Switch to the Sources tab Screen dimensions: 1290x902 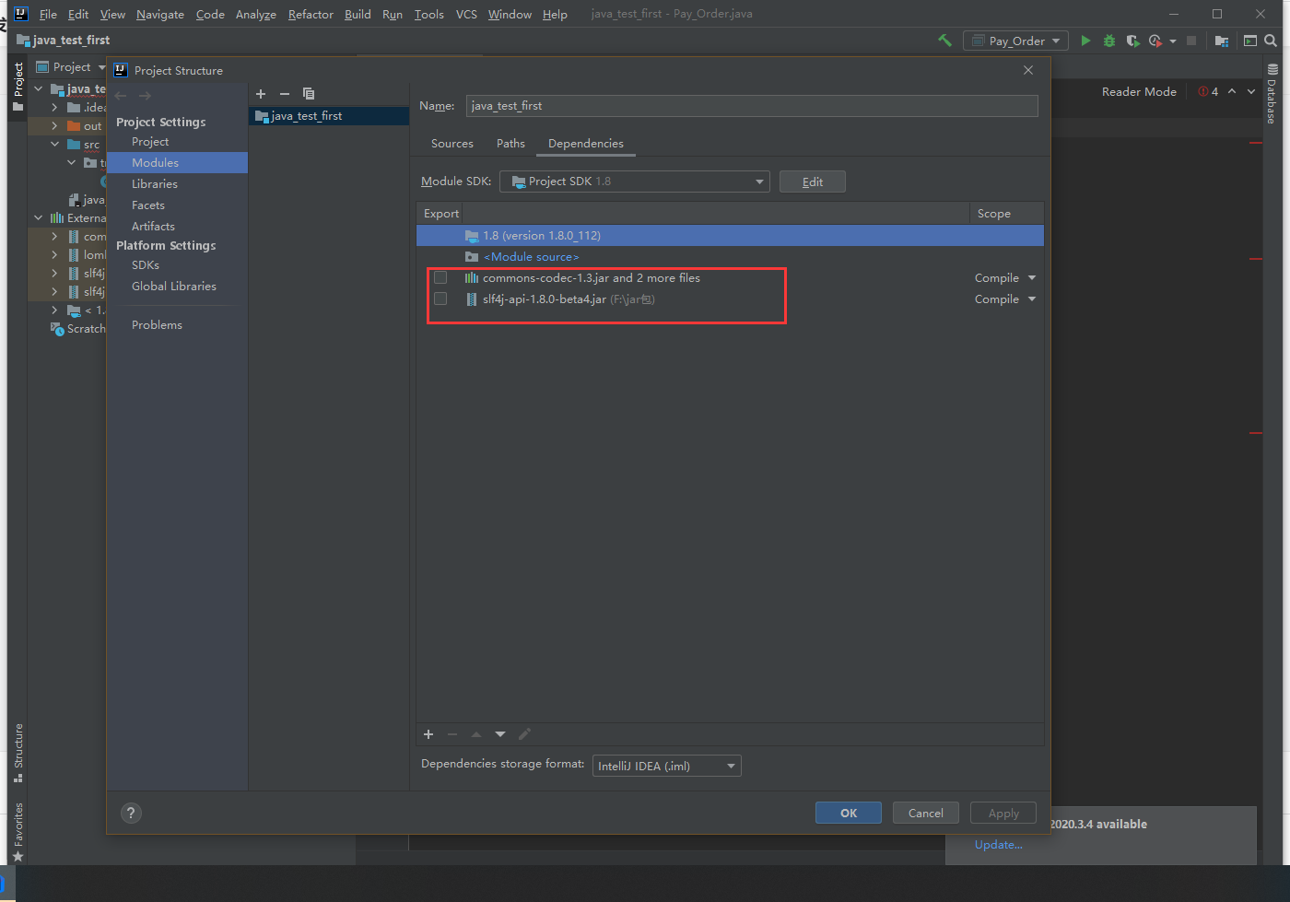pos(452,144)
